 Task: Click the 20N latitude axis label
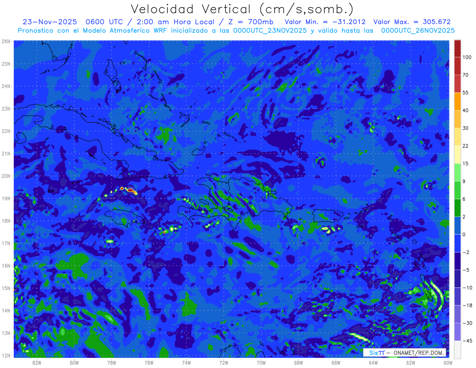click(x=6, y=176)
